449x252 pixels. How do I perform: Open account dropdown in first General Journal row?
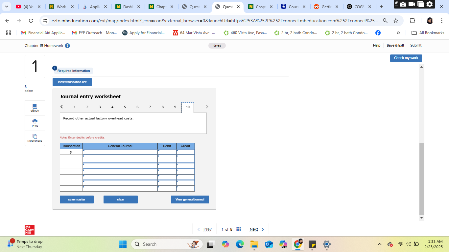coord(120,152)
